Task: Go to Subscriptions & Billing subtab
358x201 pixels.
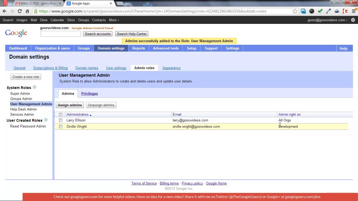Action: point(50,68)
